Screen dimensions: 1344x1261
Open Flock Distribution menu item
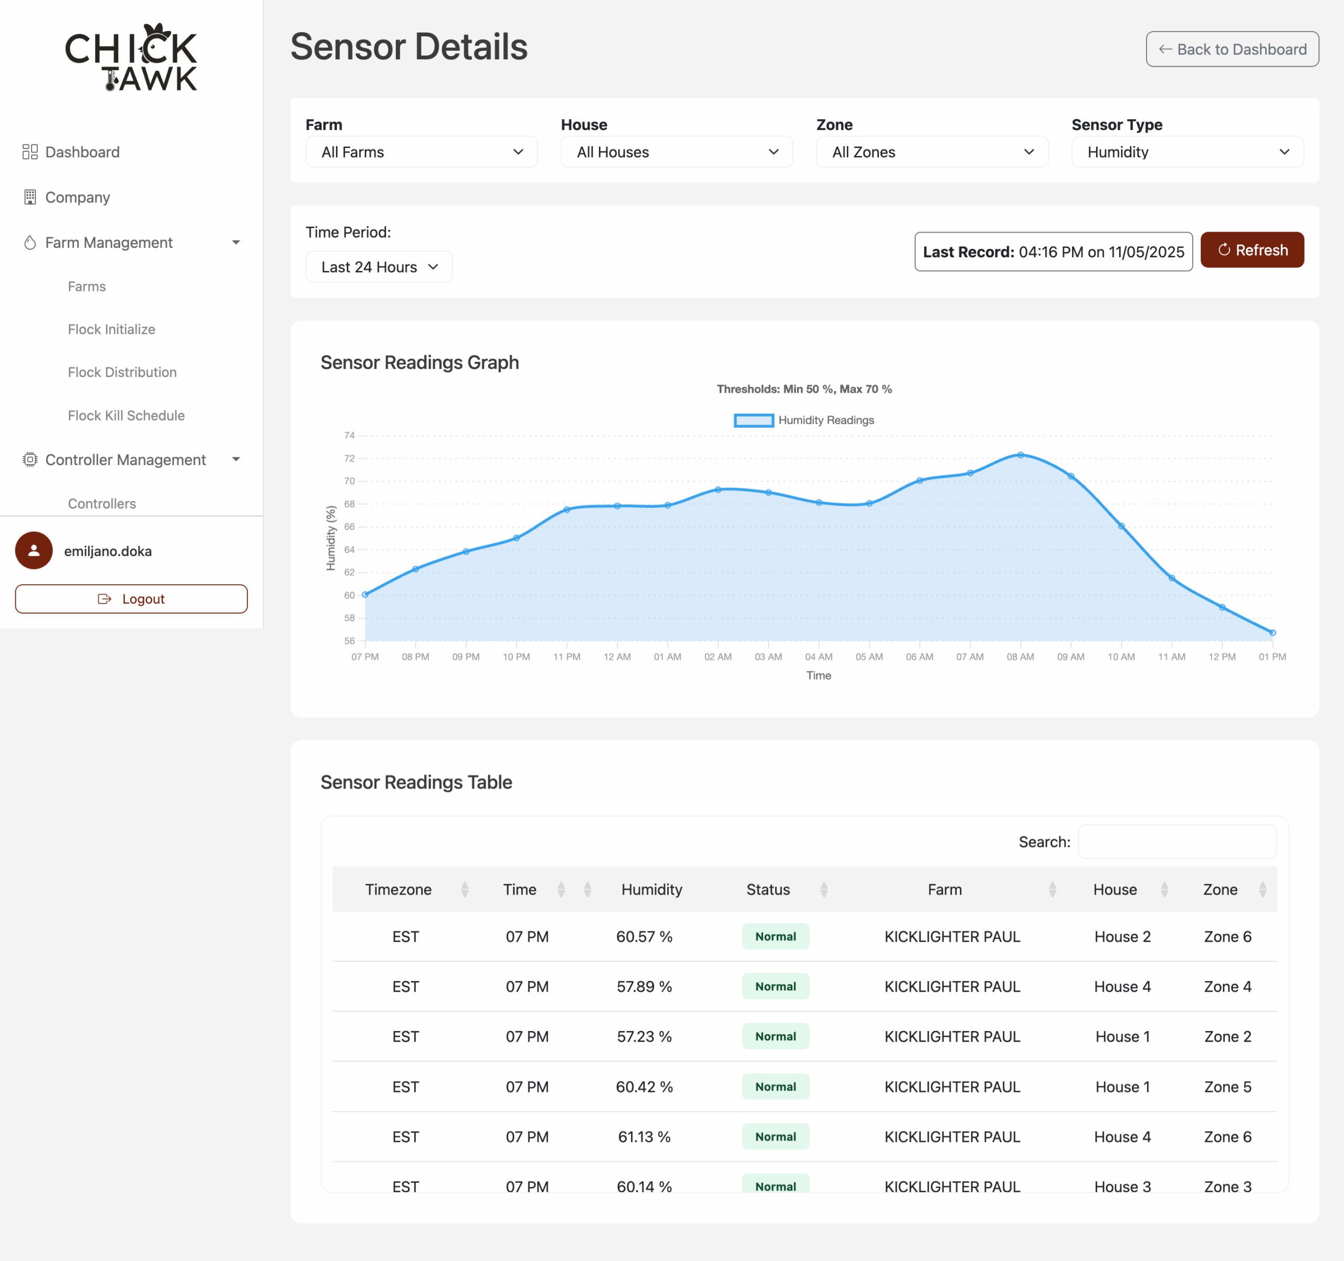[x=122, y=373]
